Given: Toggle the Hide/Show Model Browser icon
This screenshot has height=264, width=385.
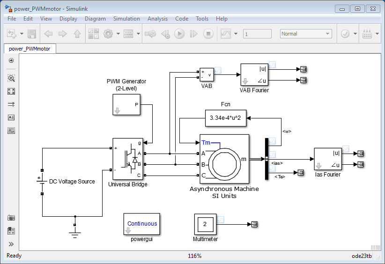Looking at the screenshot, I should pyautogui.click(x=11, y=60).
